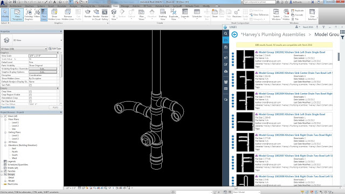Toggle the Crop Region Visible checkbox
Viewport: 345px width, 194px height.
click(30, 95)
